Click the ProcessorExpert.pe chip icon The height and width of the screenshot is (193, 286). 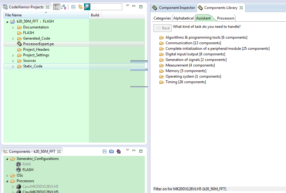19,44
